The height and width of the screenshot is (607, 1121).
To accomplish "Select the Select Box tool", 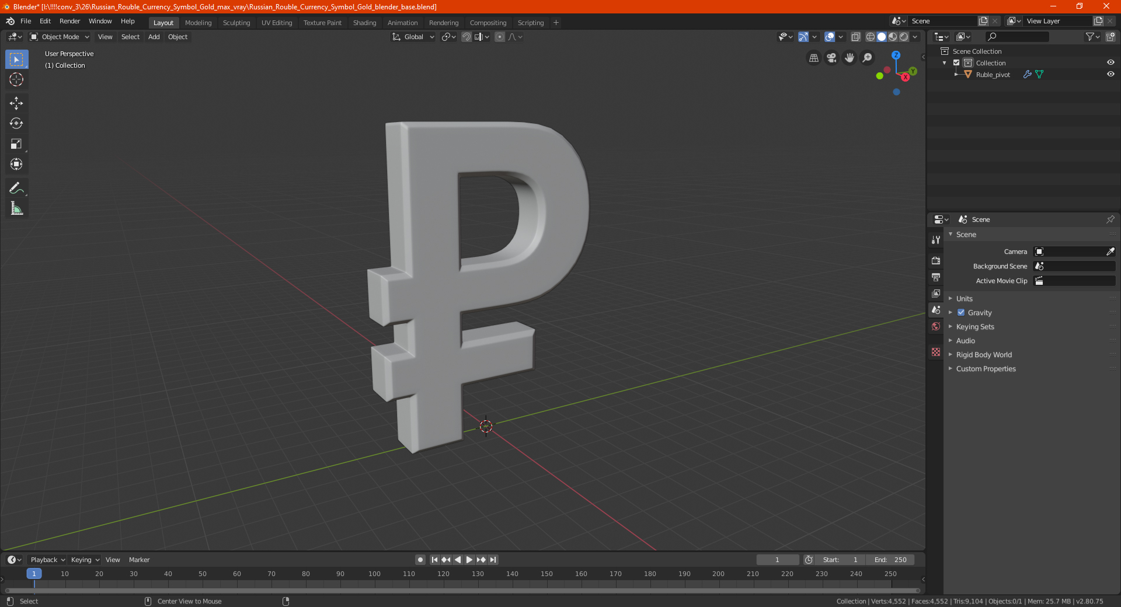I will [x=16, y=60].
